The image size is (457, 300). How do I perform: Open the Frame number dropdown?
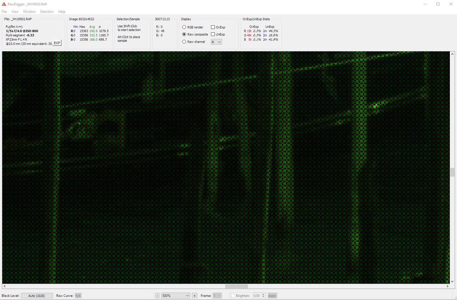(x=217, y=296)
